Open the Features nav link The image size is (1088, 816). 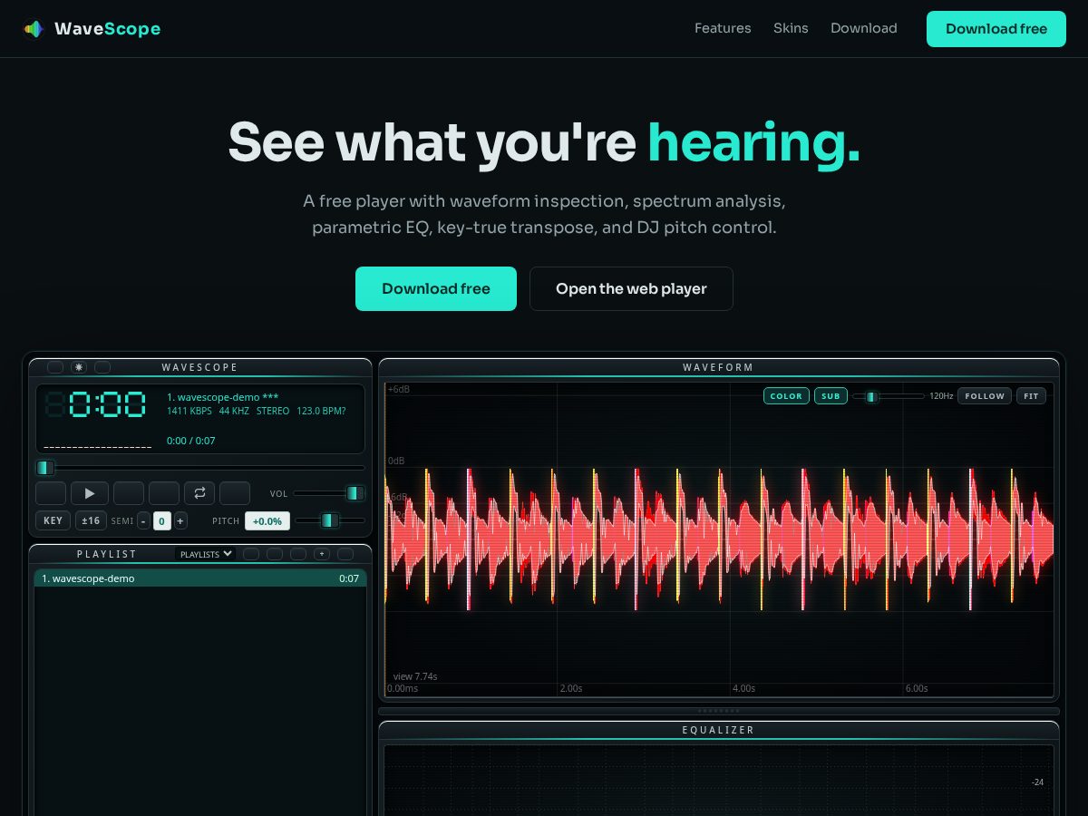[x=723, y=28]
